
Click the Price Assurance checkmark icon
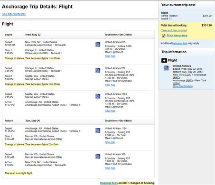(164, 36)
